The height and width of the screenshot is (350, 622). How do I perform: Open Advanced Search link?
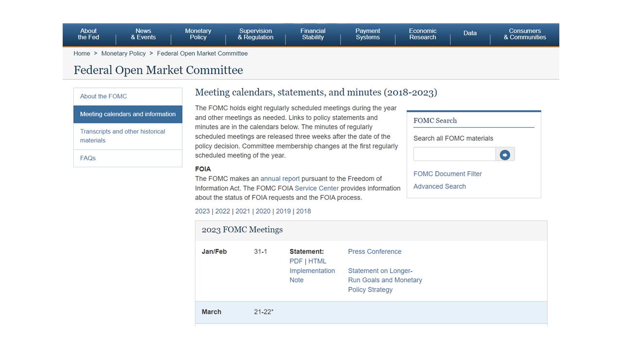tap(439, 187)
